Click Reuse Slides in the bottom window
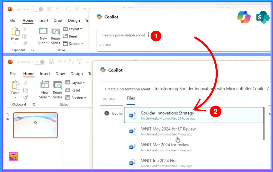Screen dimensions: 273x172 point(57,90)
